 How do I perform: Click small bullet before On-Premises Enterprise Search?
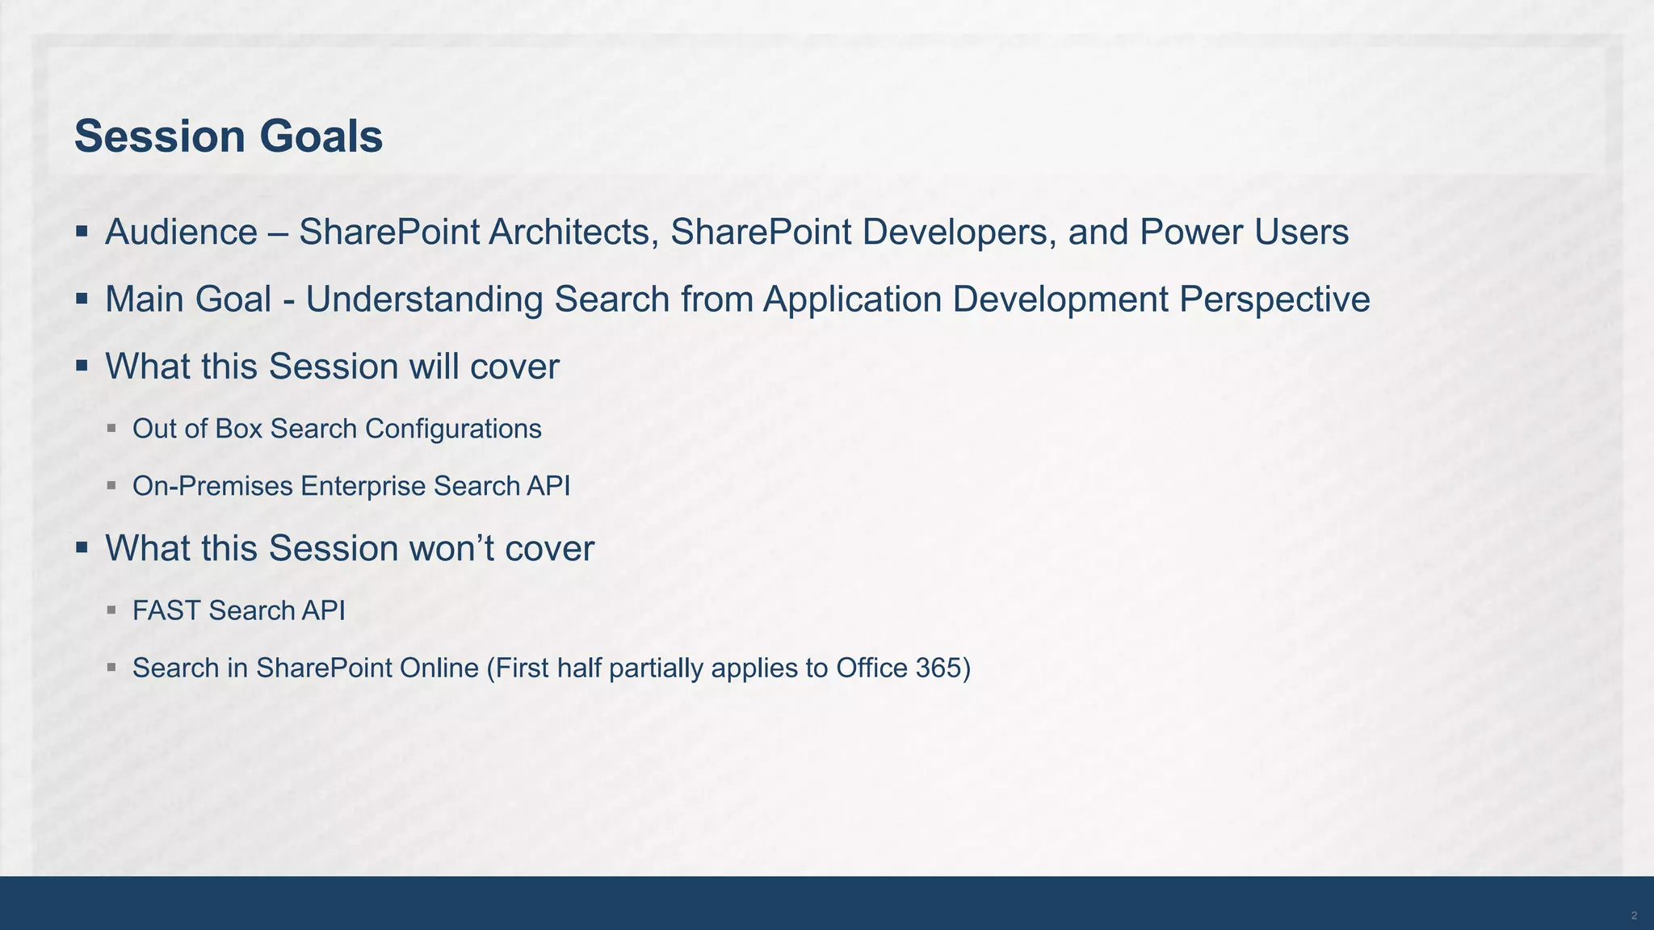pyautogui.click(x=111, y=486)
